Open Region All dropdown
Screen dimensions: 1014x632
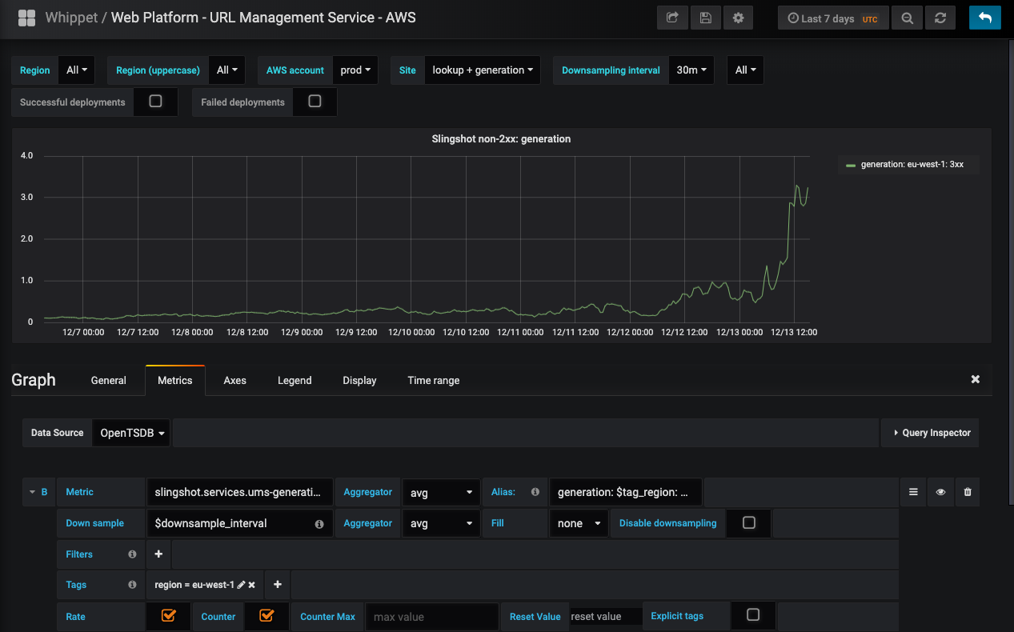click(77, 70)
